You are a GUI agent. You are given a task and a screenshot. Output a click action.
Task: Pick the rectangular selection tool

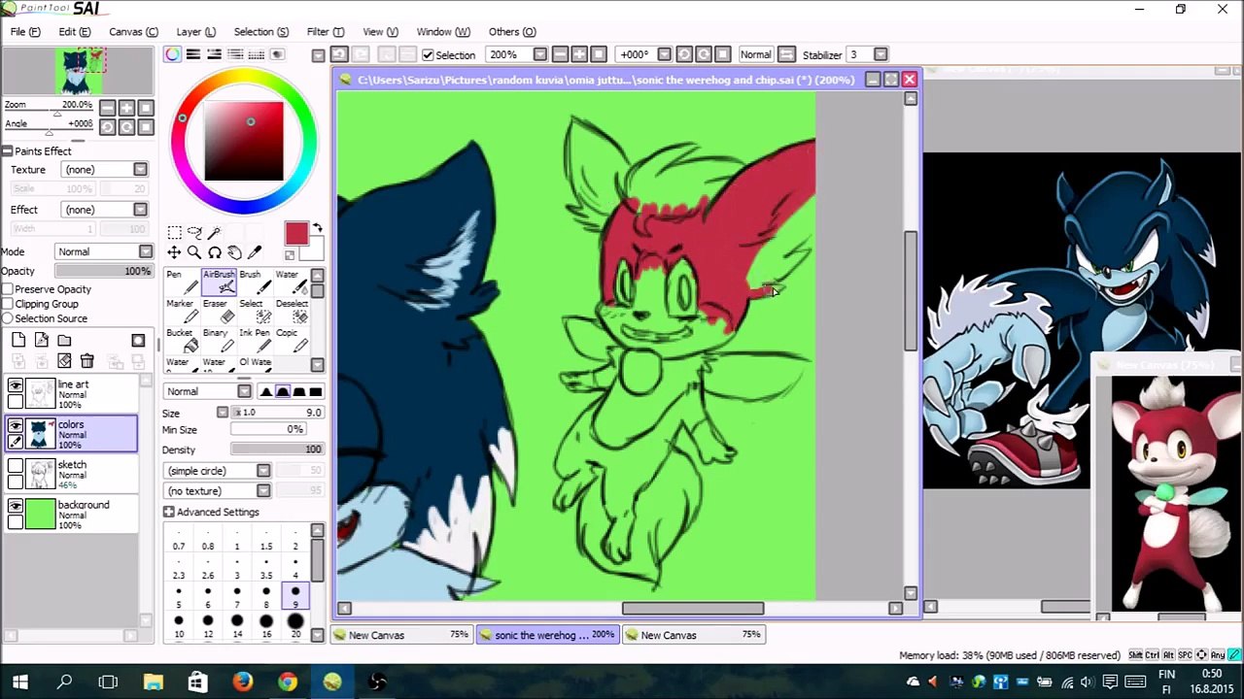click(x=174, y=232)
